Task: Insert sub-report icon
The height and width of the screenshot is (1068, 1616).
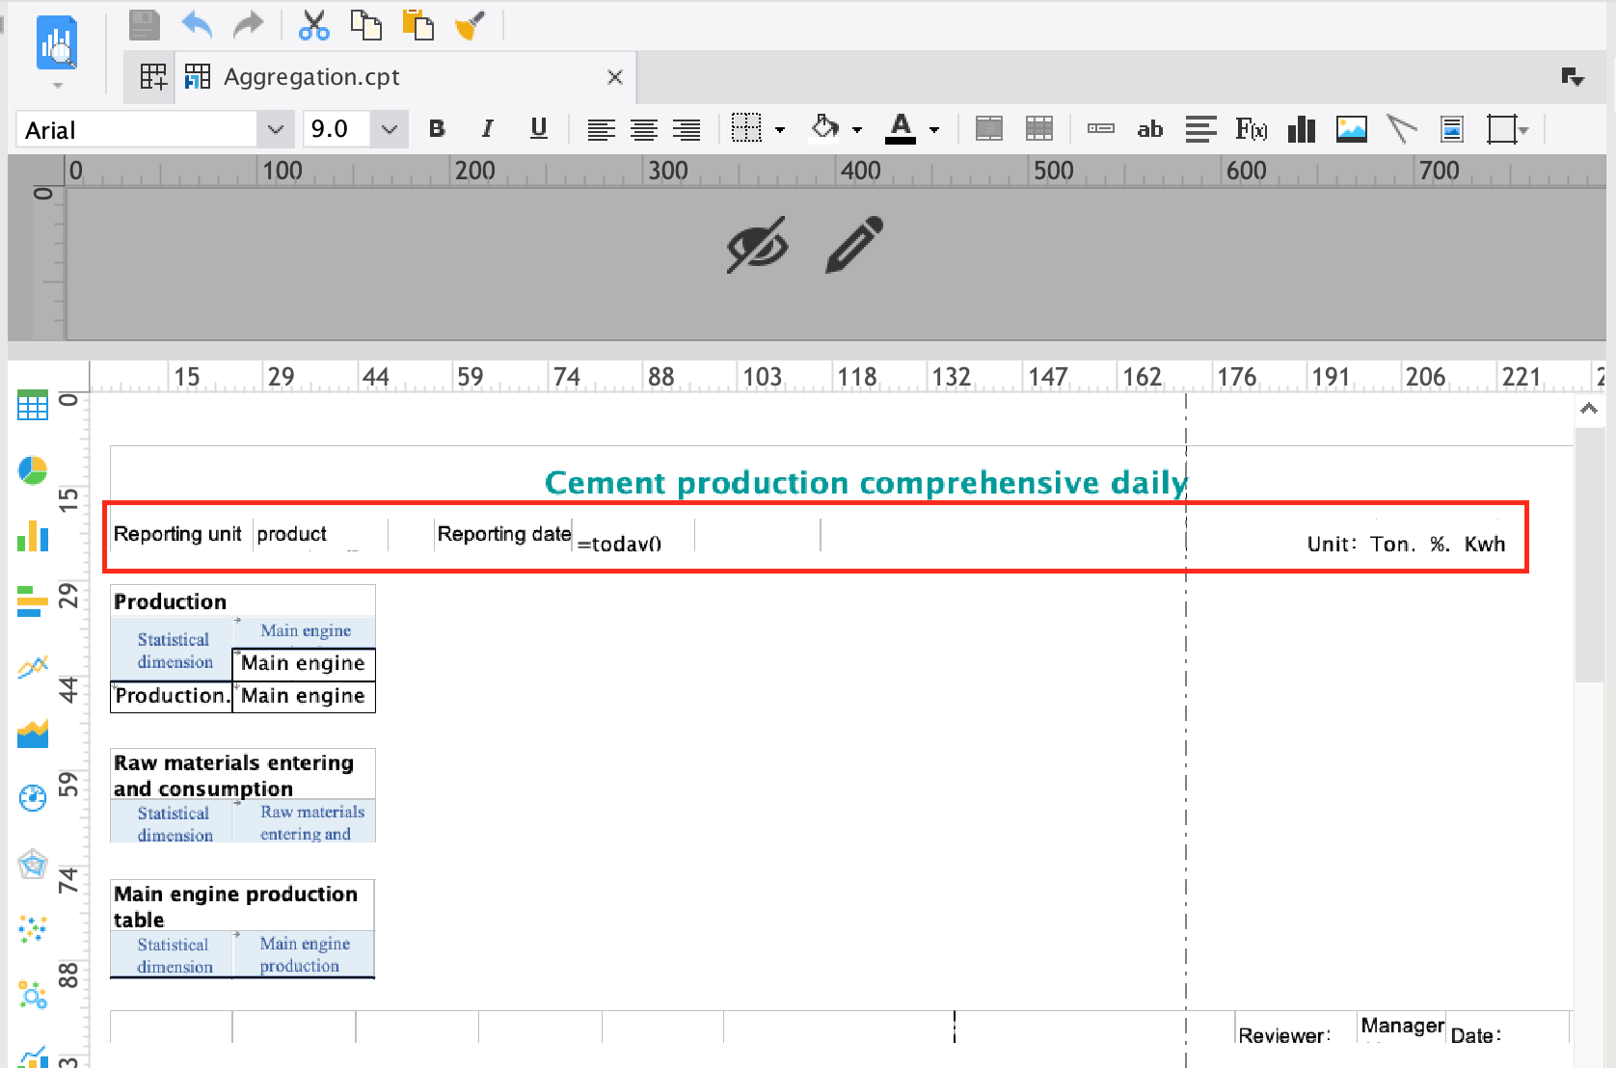Action: (x=1452, y=129)
